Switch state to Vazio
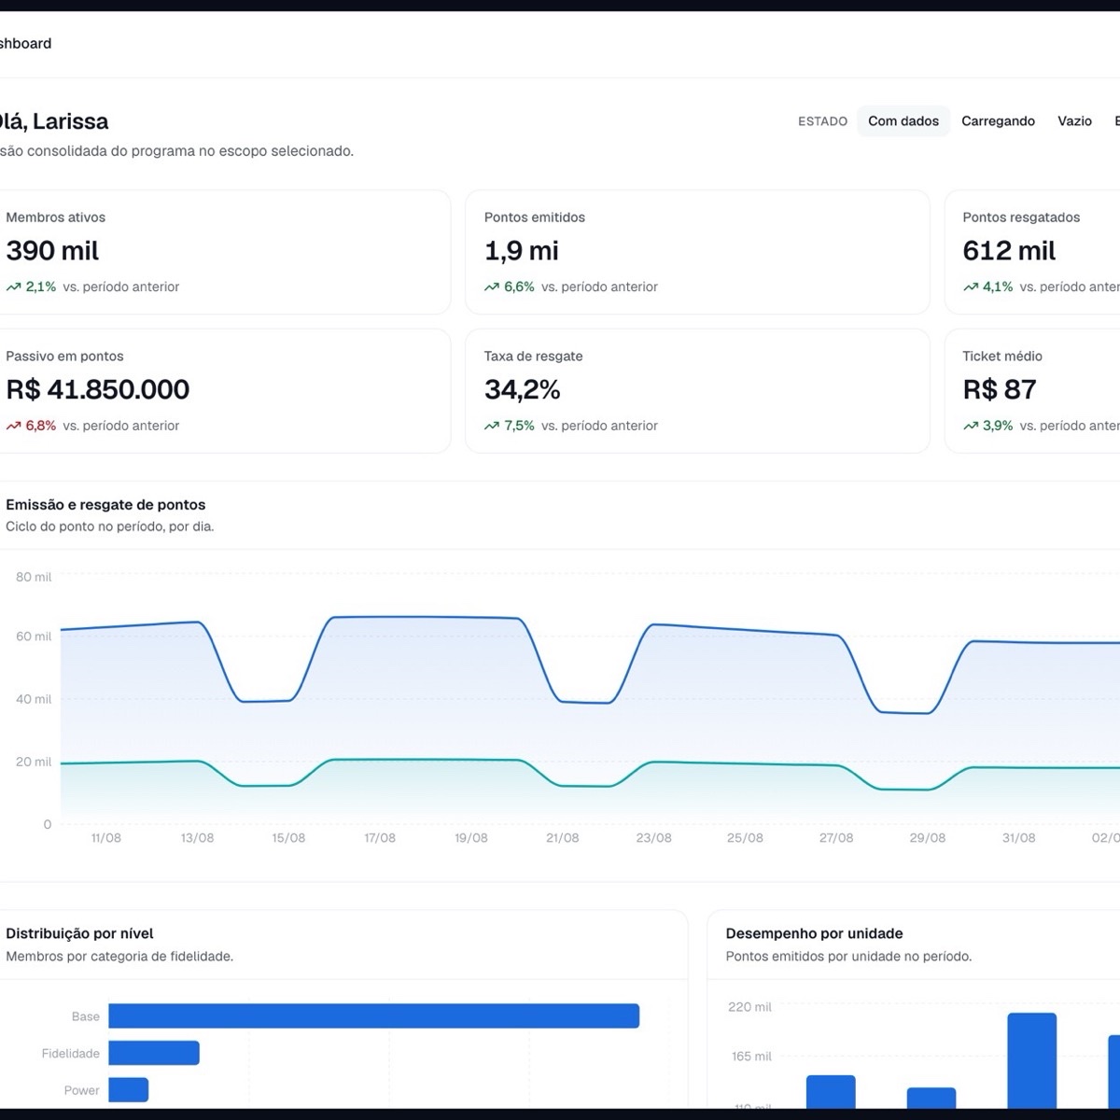This screenshot has height=1120, width=1120. [x=1074, y=121]
